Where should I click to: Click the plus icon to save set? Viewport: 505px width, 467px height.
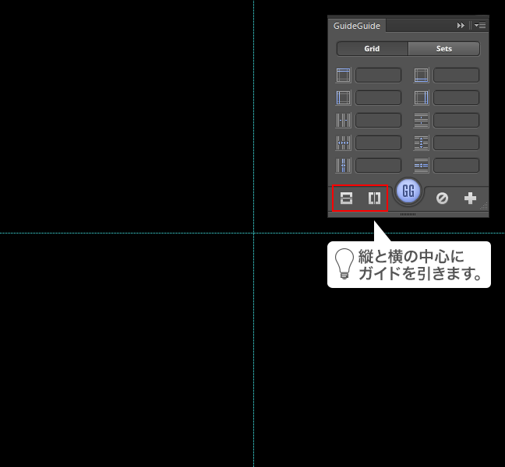(x=470, y=198)
